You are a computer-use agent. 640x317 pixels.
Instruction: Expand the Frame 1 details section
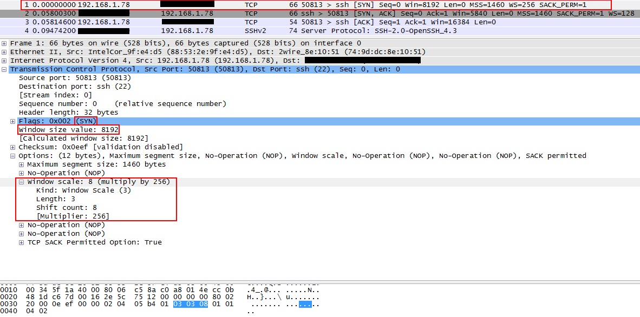[x=4, y=43]
